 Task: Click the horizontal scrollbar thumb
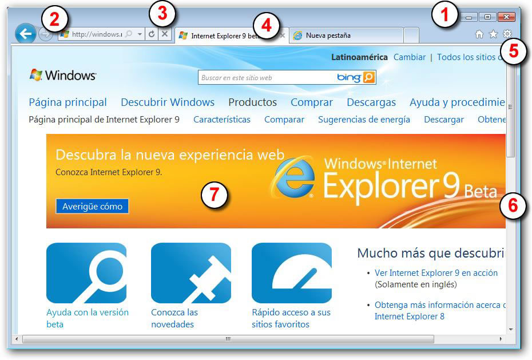tap(228, 339)
